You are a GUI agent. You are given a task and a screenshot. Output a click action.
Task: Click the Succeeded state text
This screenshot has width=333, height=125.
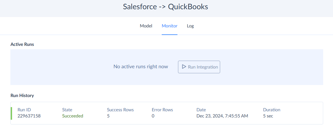(73, 116)
